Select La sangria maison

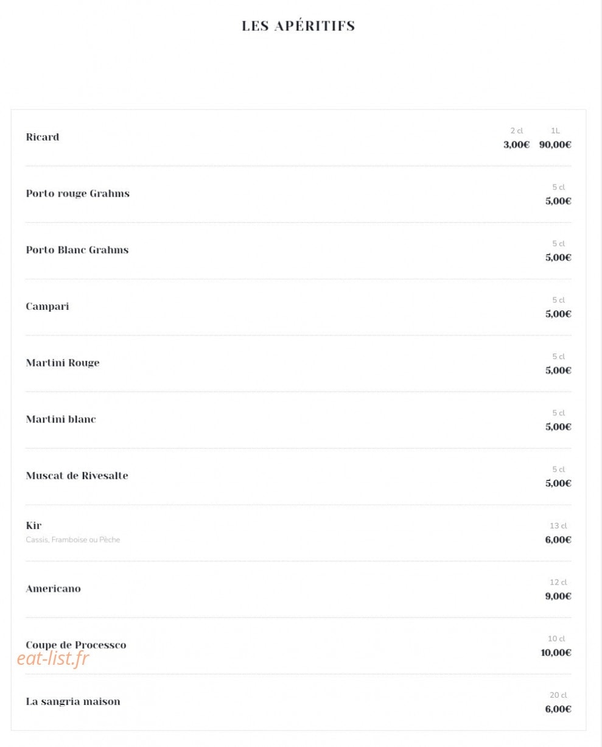pos(73,702)
